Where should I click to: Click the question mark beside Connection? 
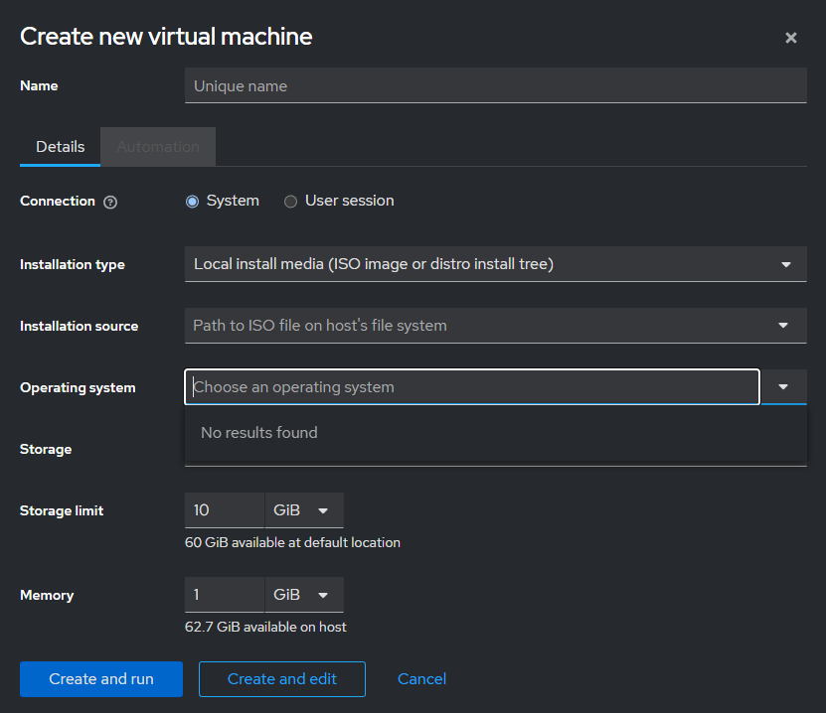(109, 201)
